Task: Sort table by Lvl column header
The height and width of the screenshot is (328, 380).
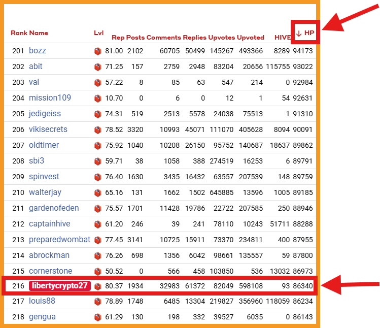Action: (x=99, y=33)
